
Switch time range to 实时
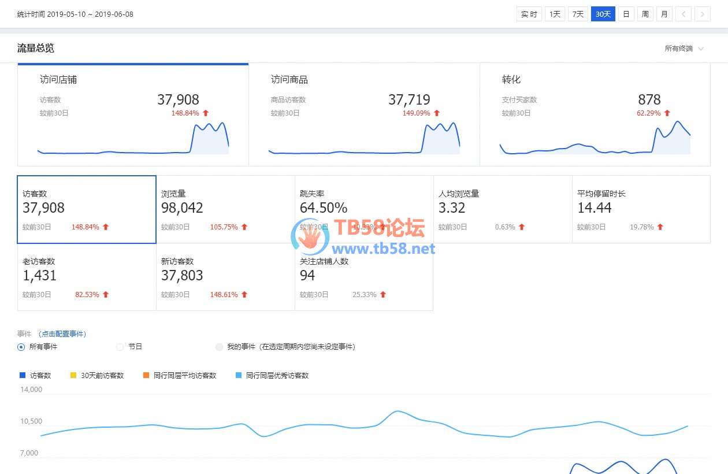pos(529,14)
